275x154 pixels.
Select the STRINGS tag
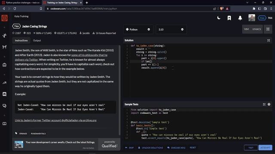[23, 133]
